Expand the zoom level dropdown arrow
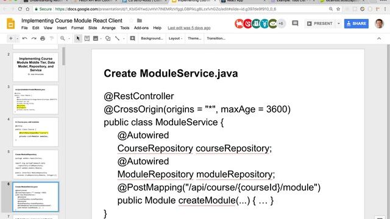Image resolution: width=390 pixels, height=219 pixels. [69, 38]
